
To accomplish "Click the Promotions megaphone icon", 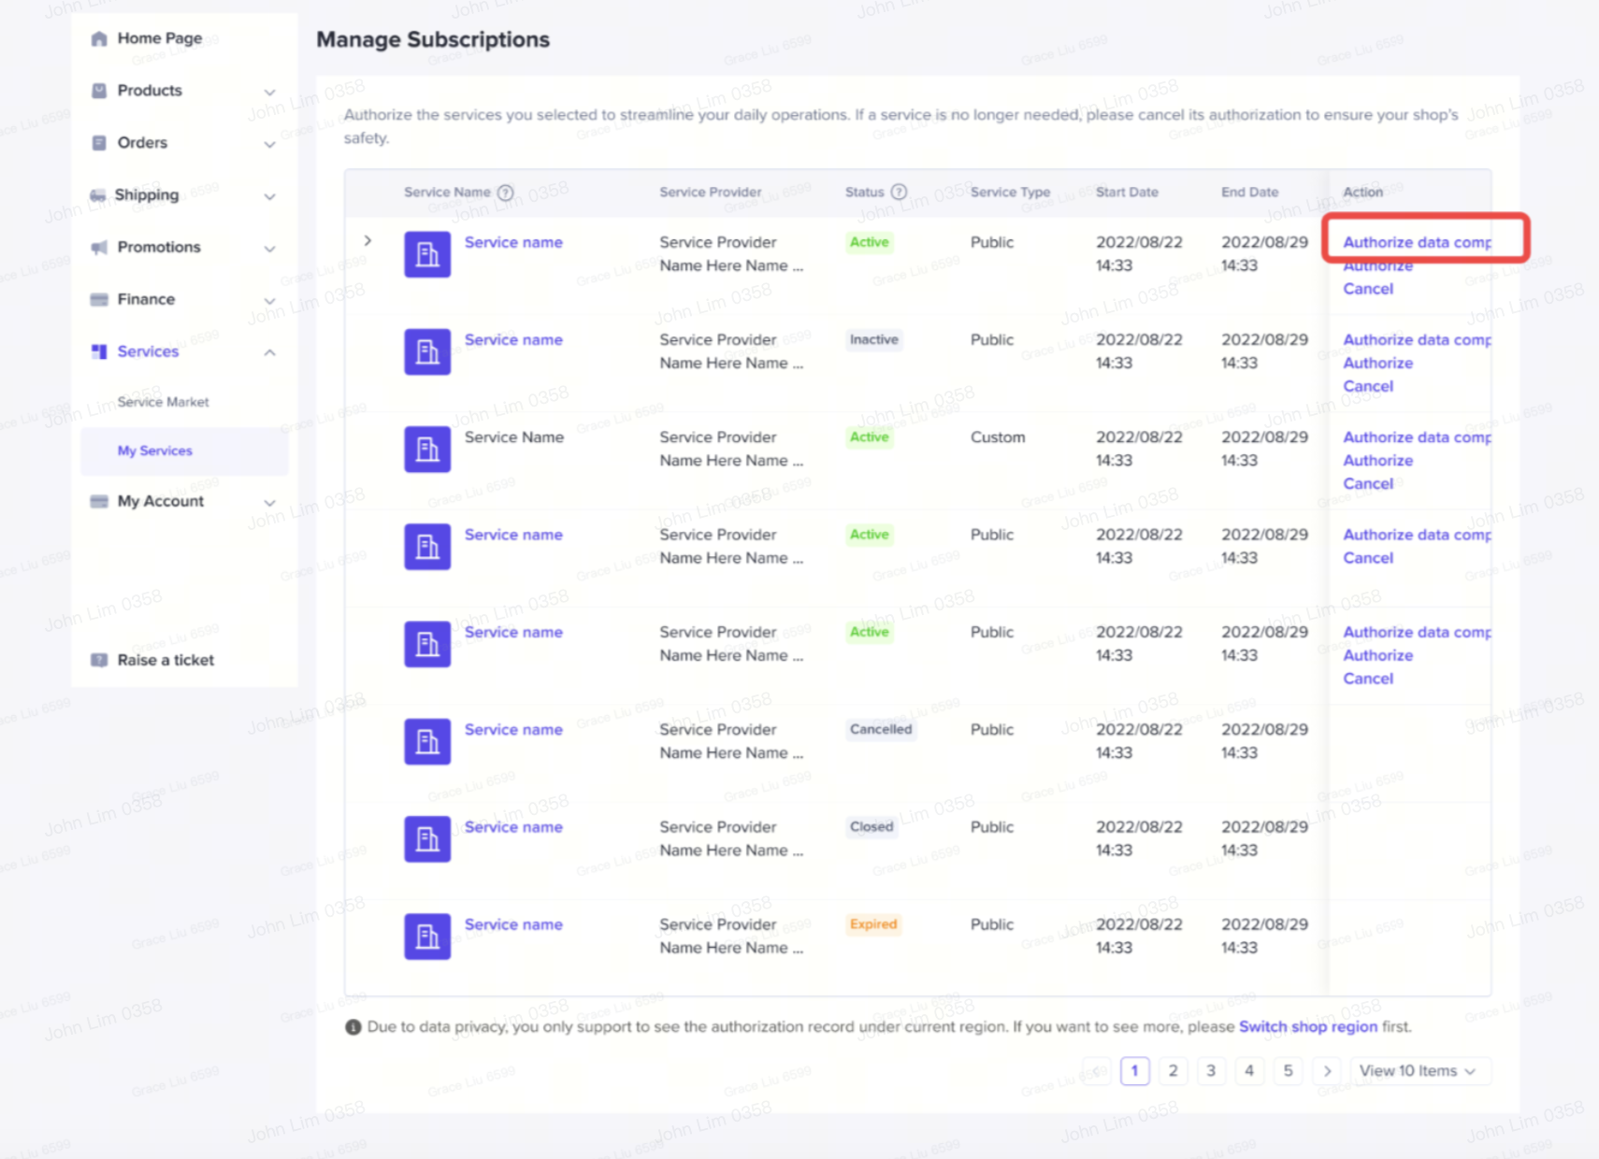I will tap(99, 248).
